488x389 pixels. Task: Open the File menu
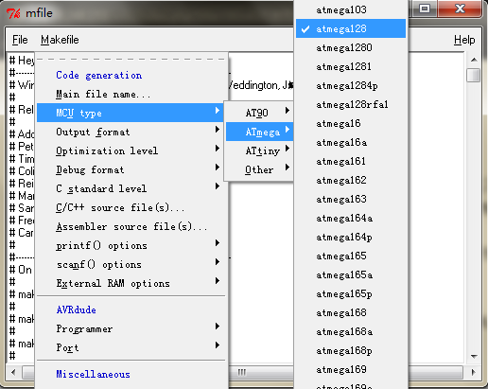[20, 40]
